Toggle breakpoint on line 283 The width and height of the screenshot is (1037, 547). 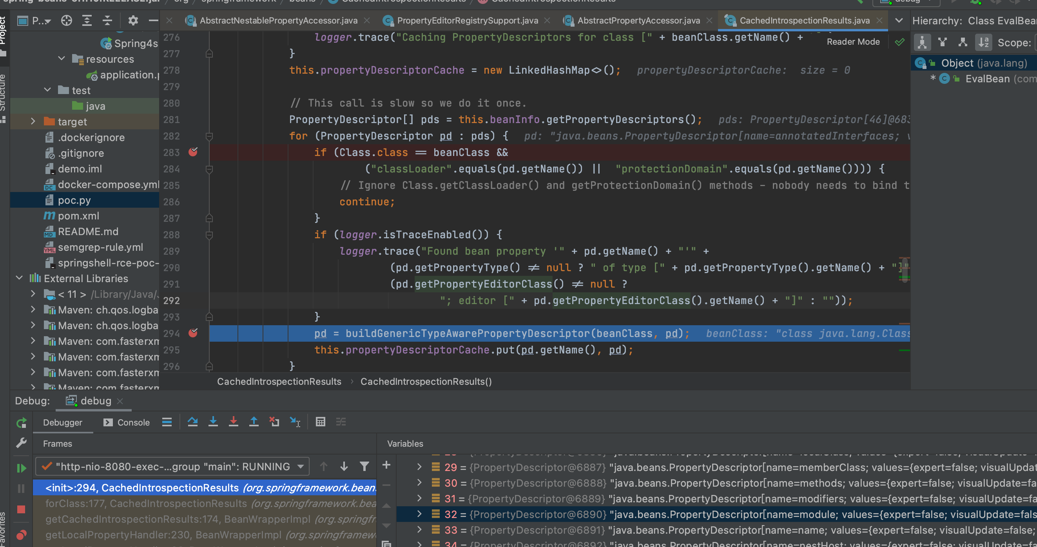[193, 152]
